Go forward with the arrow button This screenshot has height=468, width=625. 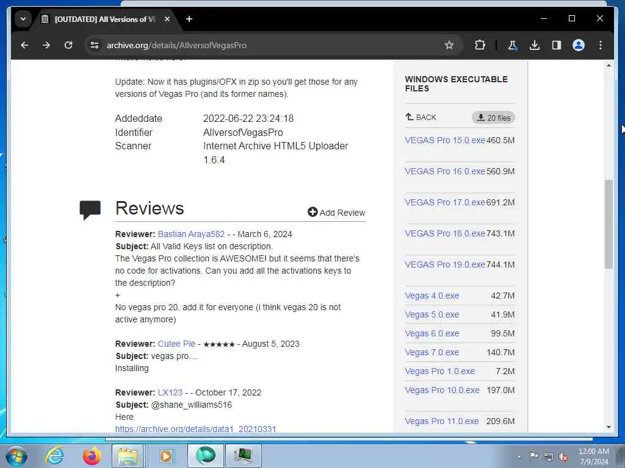pyautogui.click(x=46, y=45)
